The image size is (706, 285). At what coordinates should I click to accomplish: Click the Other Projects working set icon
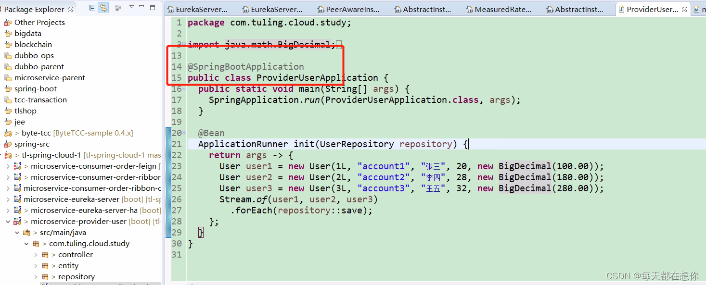pos(8,23)
